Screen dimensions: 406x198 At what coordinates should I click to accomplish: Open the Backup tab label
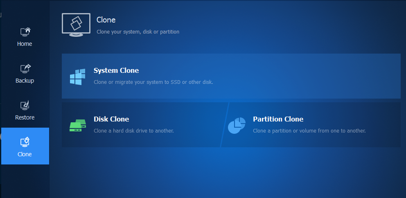tap(25, 81)
